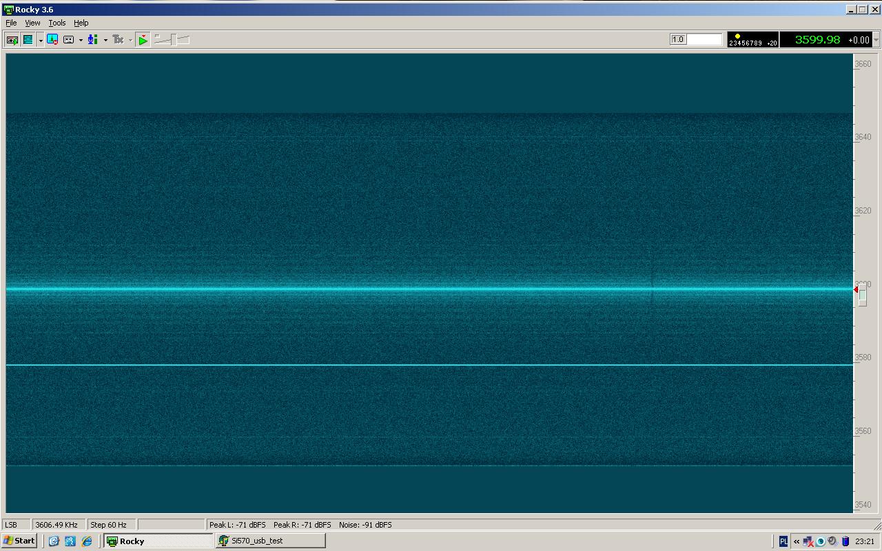Open the File menu
Viewport: 882px width, 551px height.
[x=11, y=23]
